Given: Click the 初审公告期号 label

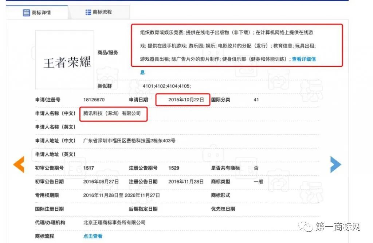Looking at the screenshot, I should pyautogui.click(x=50, y=168).
